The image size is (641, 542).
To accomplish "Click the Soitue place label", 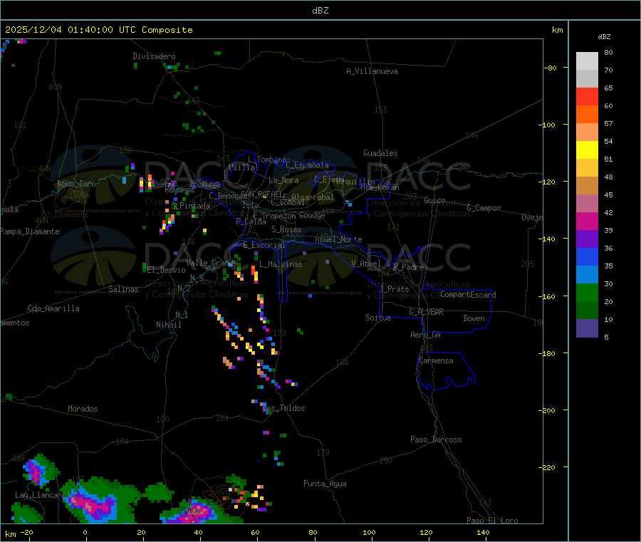I will [378, 318].
